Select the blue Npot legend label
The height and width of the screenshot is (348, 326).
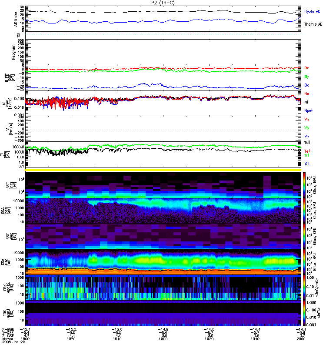(x=309, y=111)
